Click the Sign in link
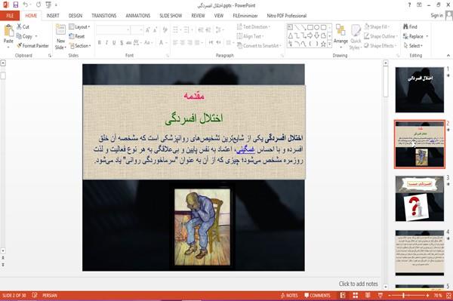 436,15
